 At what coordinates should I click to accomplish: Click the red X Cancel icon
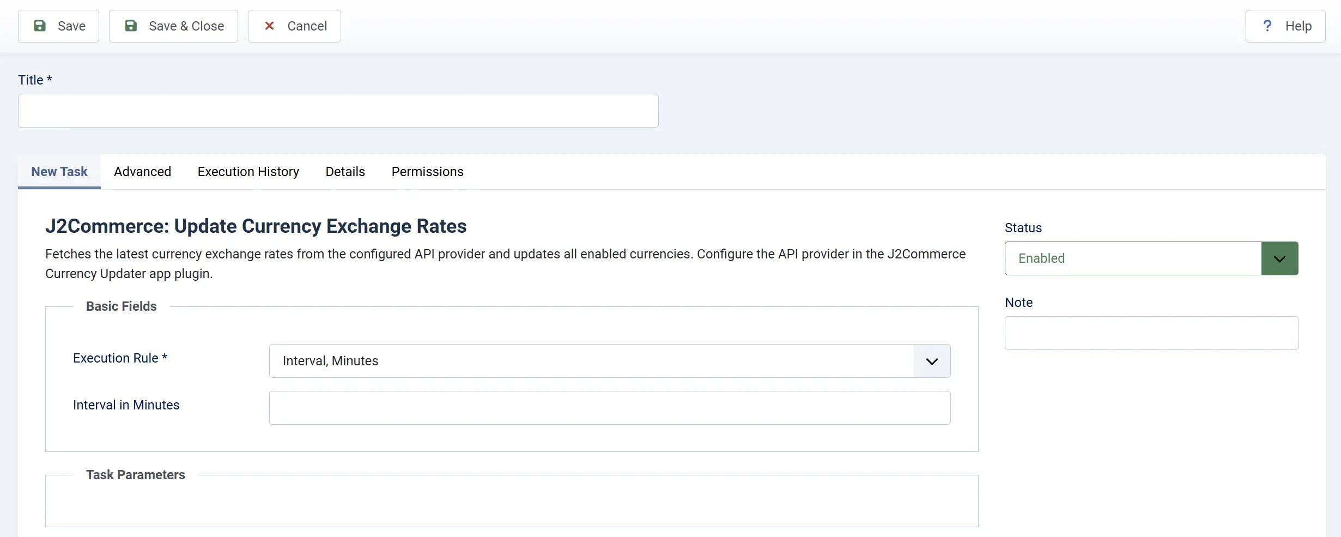(269, 26)
